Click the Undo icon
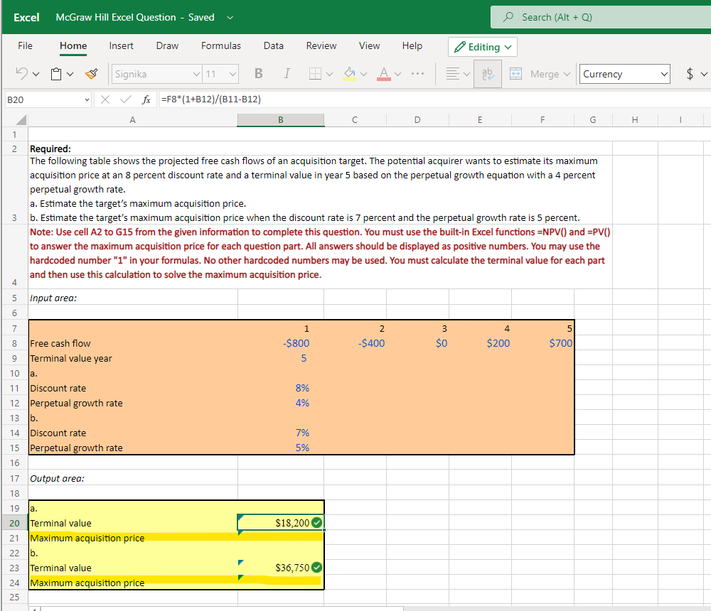 21,74
